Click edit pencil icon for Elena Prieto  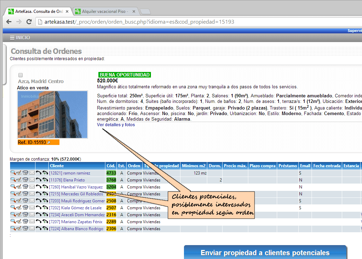19,180
